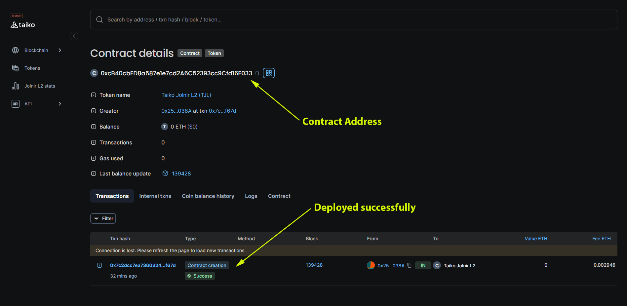Open sender 0x25...038A in From column

click(x=391, y=266)
